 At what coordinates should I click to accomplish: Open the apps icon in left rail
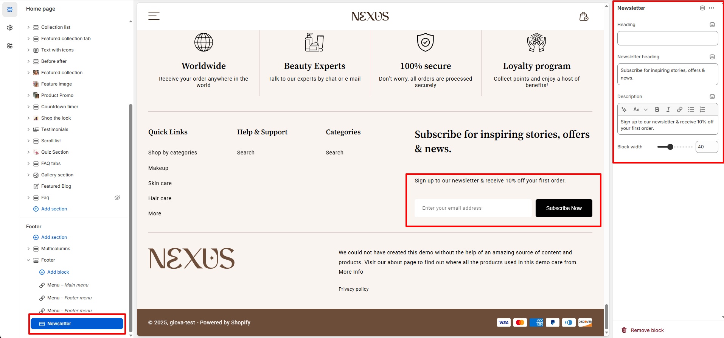coord(10,46)
